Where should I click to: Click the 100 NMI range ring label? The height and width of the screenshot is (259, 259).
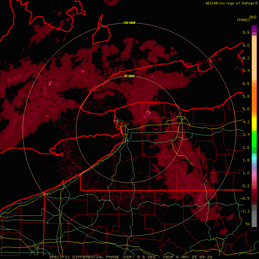[129, 23]
